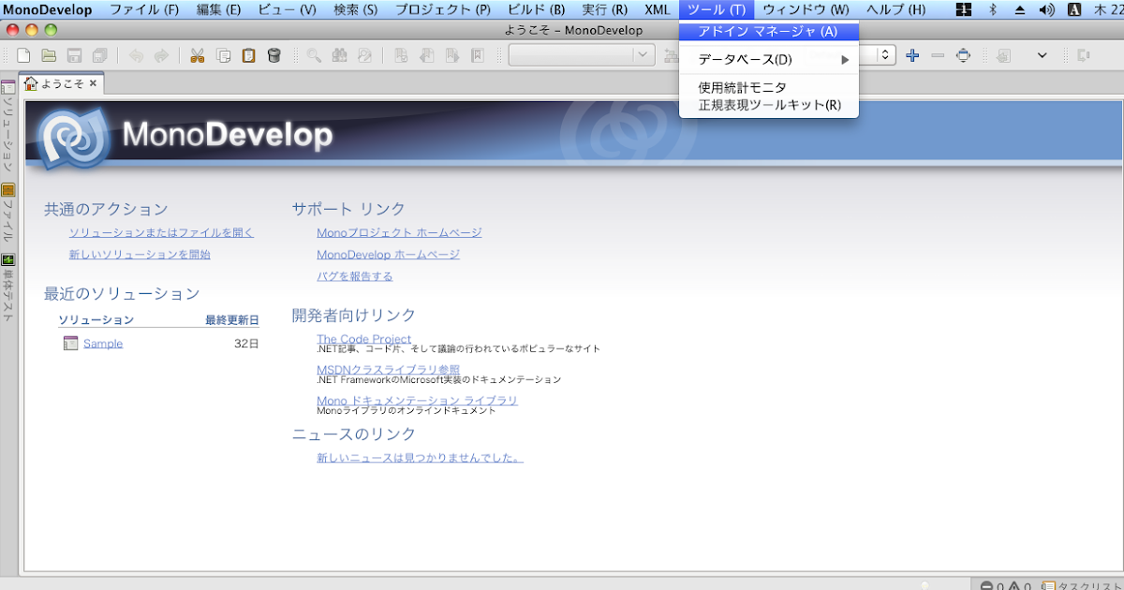Open the ファイル side panel
1124x590 pixels.
[x=7, y=214]
